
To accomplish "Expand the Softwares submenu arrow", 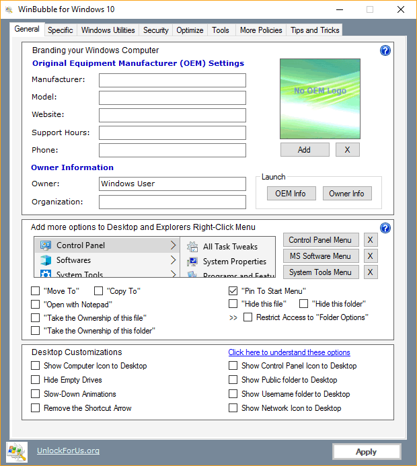I will 174,260.
